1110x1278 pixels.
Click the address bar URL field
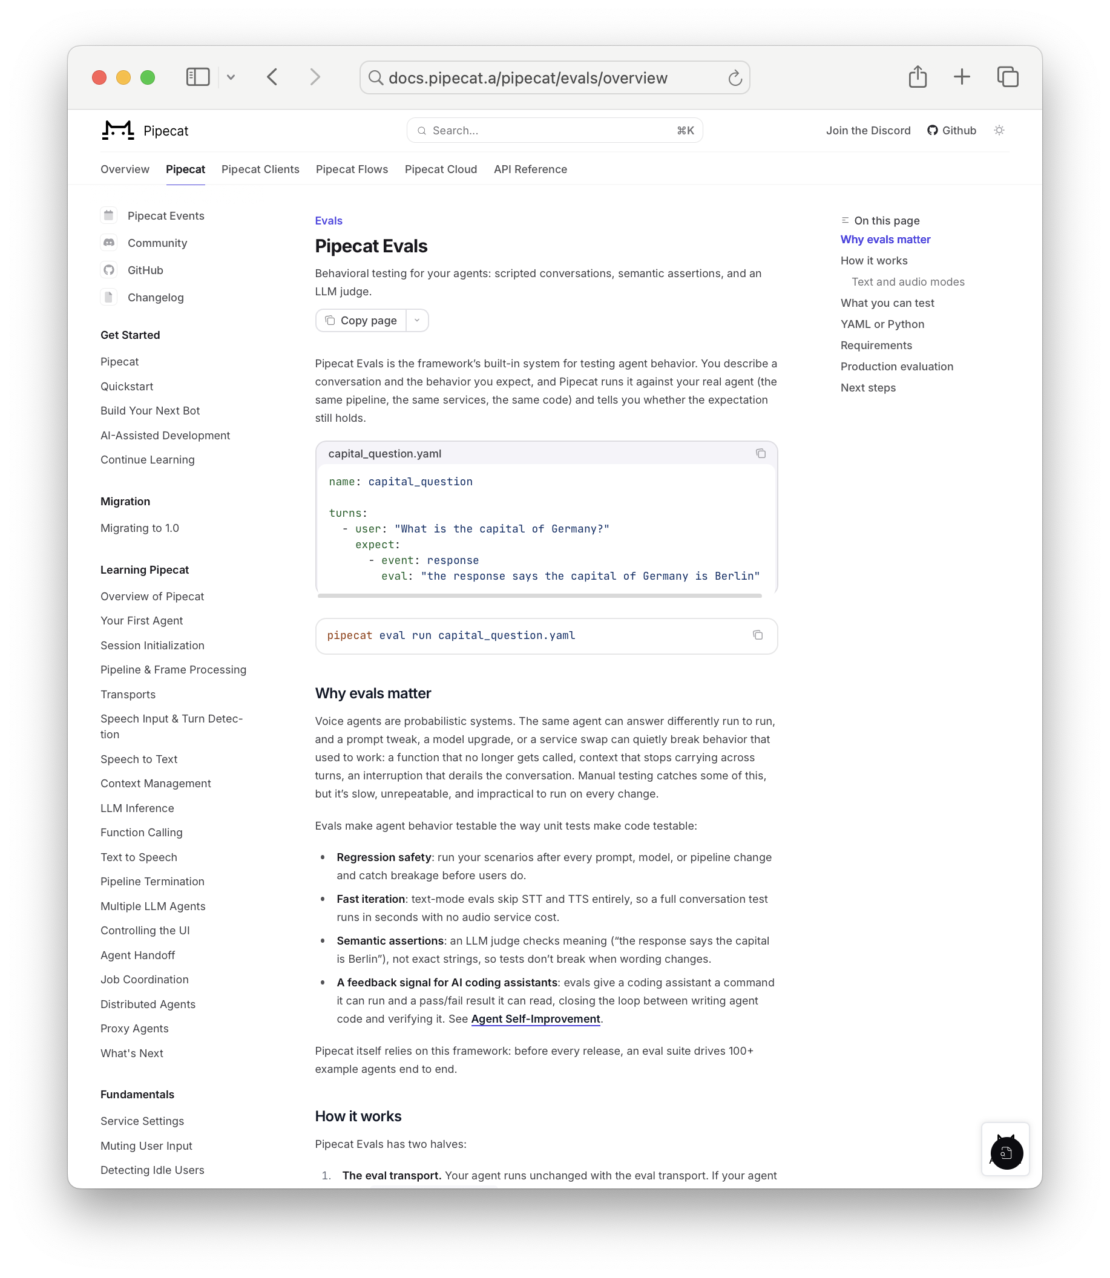pos(554,77)
